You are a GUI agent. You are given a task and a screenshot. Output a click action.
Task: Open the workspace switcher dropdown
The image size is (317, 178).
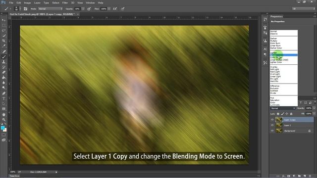click(x=304, y=9)
